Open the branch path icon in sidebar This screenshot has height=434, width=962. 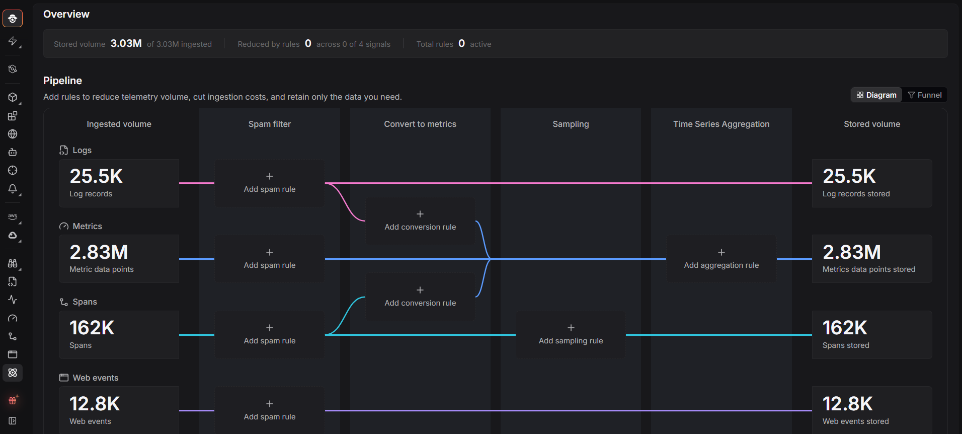pyautogui.click(x=13, y=336)
